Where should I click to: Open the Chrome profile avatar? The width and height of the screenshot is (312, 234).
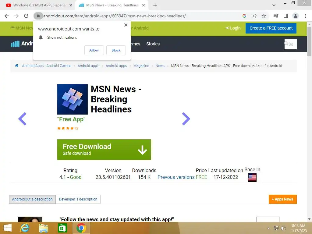tap(296, 16)
